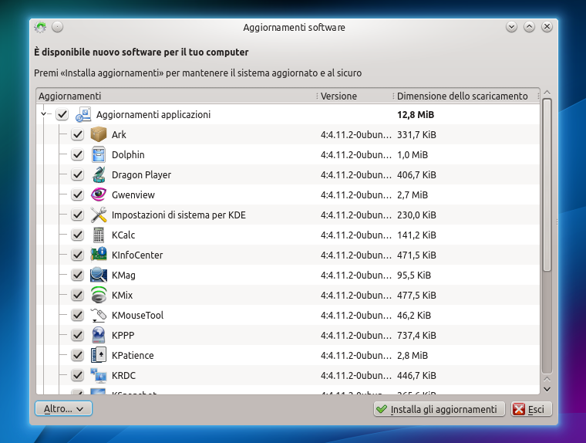This screenshot has width=586, height=443.
Task: Click the 331,7 KiB size value
Action: [416, 134]
